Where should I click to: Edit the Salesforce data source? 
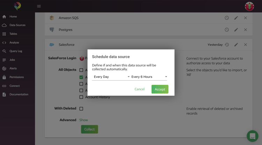point(236,45)
